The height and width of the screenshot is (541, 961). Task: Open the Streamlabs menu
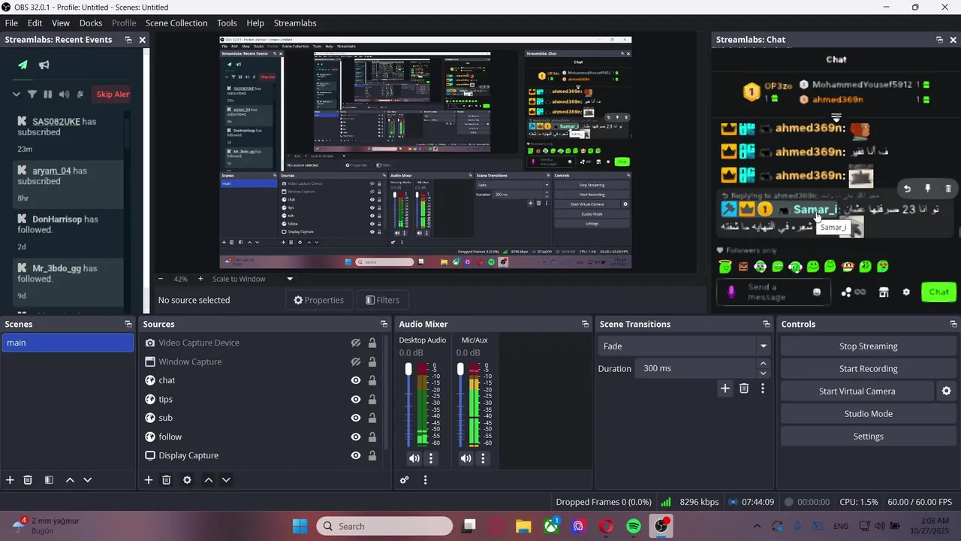coord(295,23)
